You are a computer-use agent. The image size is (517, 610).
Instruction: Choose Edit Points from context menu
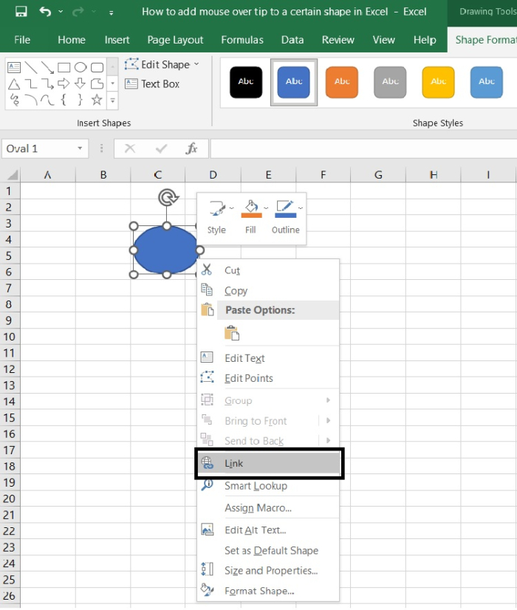point(268,378)
